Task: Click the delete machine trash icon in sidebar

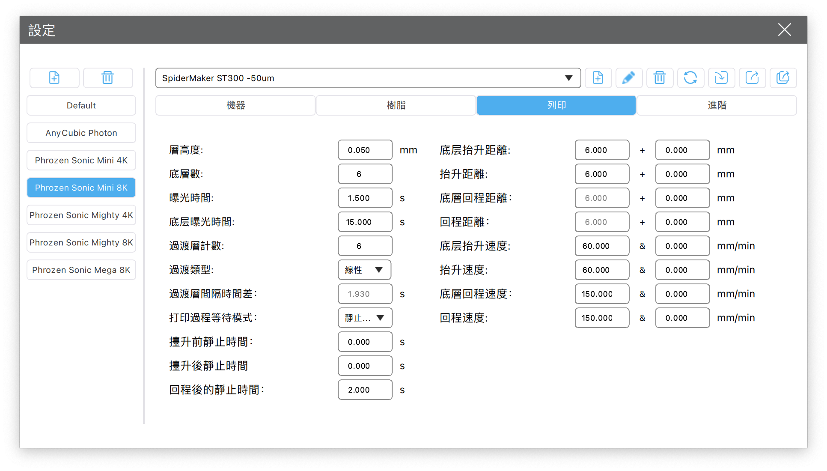Action: pos(107,78)
